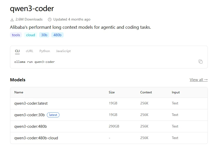Open the qwen3-coder:latest model
The image size is (215, 147).
31,103
